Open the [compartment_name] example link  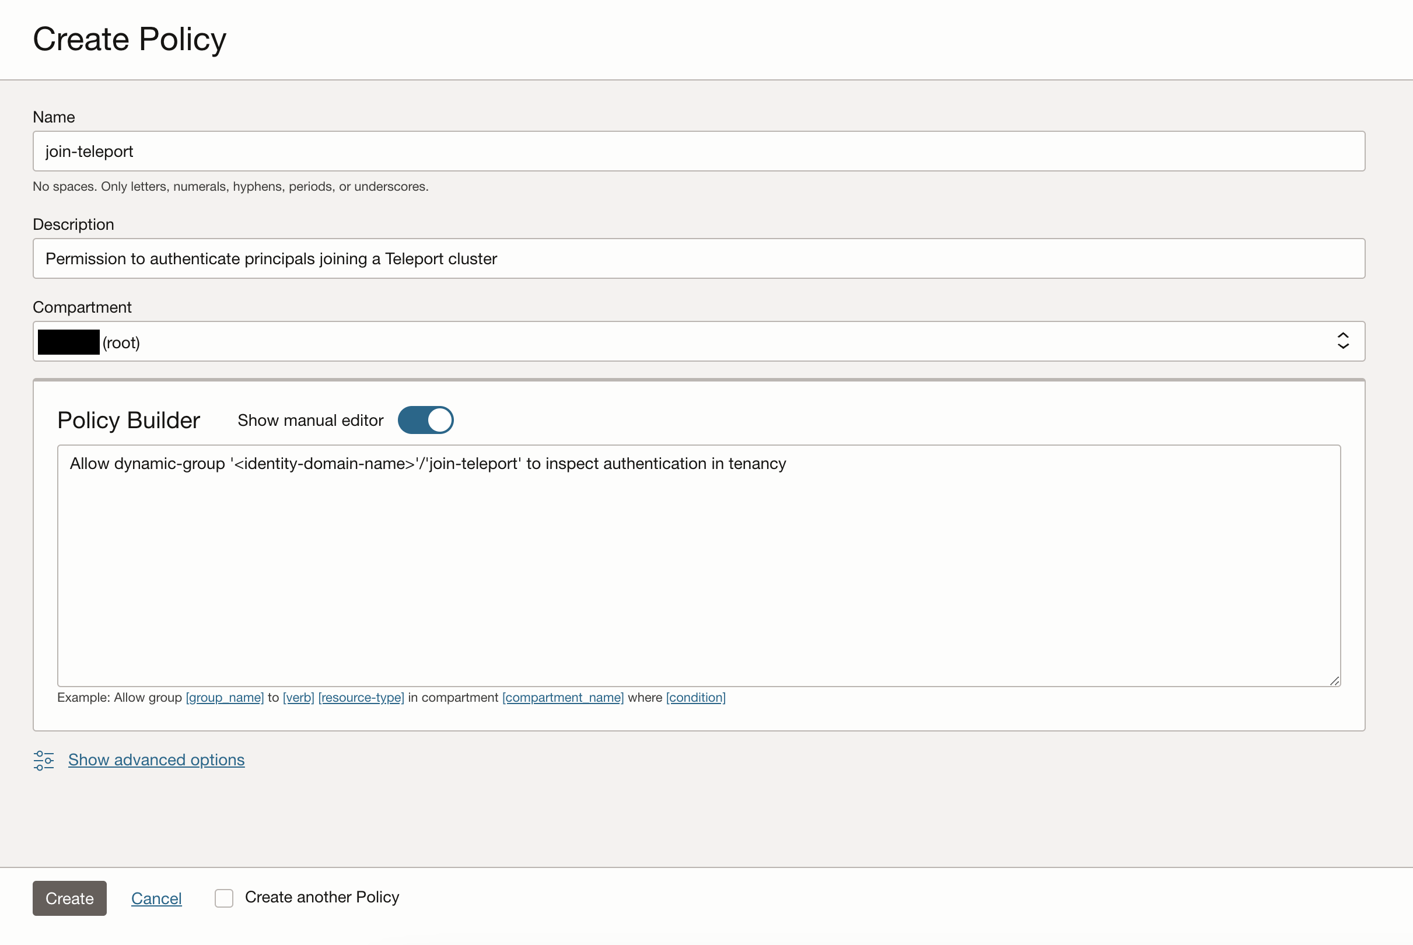[x=563, y=697]
